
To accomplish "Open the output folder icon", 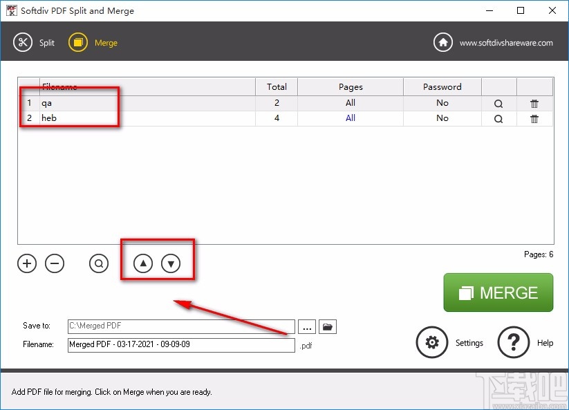I will coord(328,326).
